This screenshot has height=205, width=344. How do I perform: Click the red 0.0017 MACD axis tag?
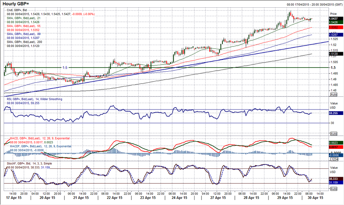336,147
